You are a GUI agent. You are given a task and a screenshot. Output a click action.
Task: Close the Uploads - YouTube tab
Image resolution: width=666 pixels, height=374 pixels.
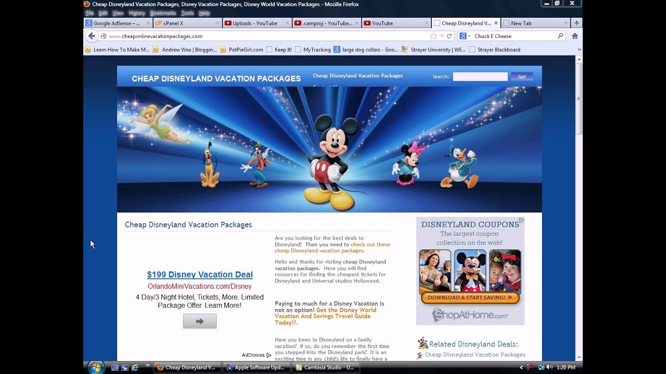pyautogui.click(x=287, y=23)
